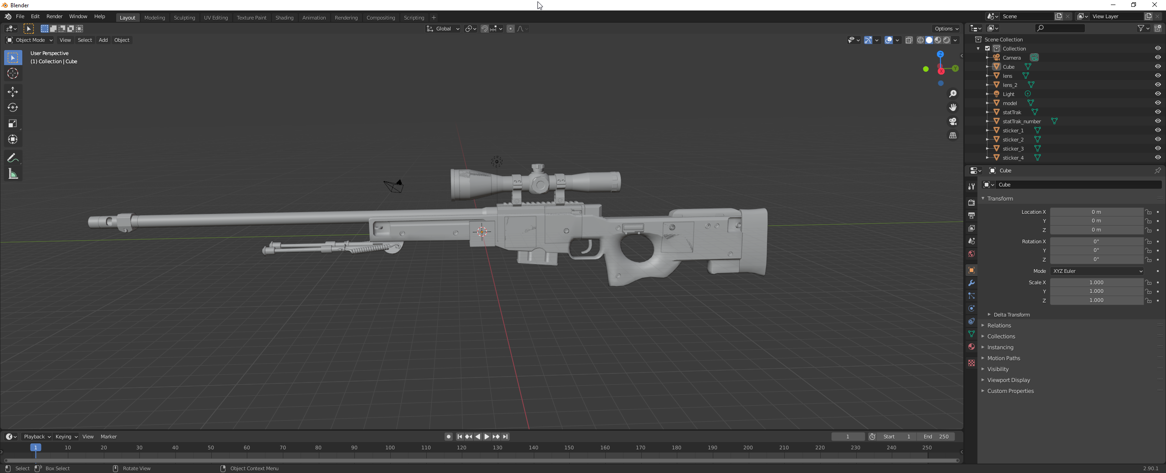Image resolution: width=1166 pixels, height=473 pixels.
Task: Switch to the Shading workspace tab
Action: (x=284, y=18)
